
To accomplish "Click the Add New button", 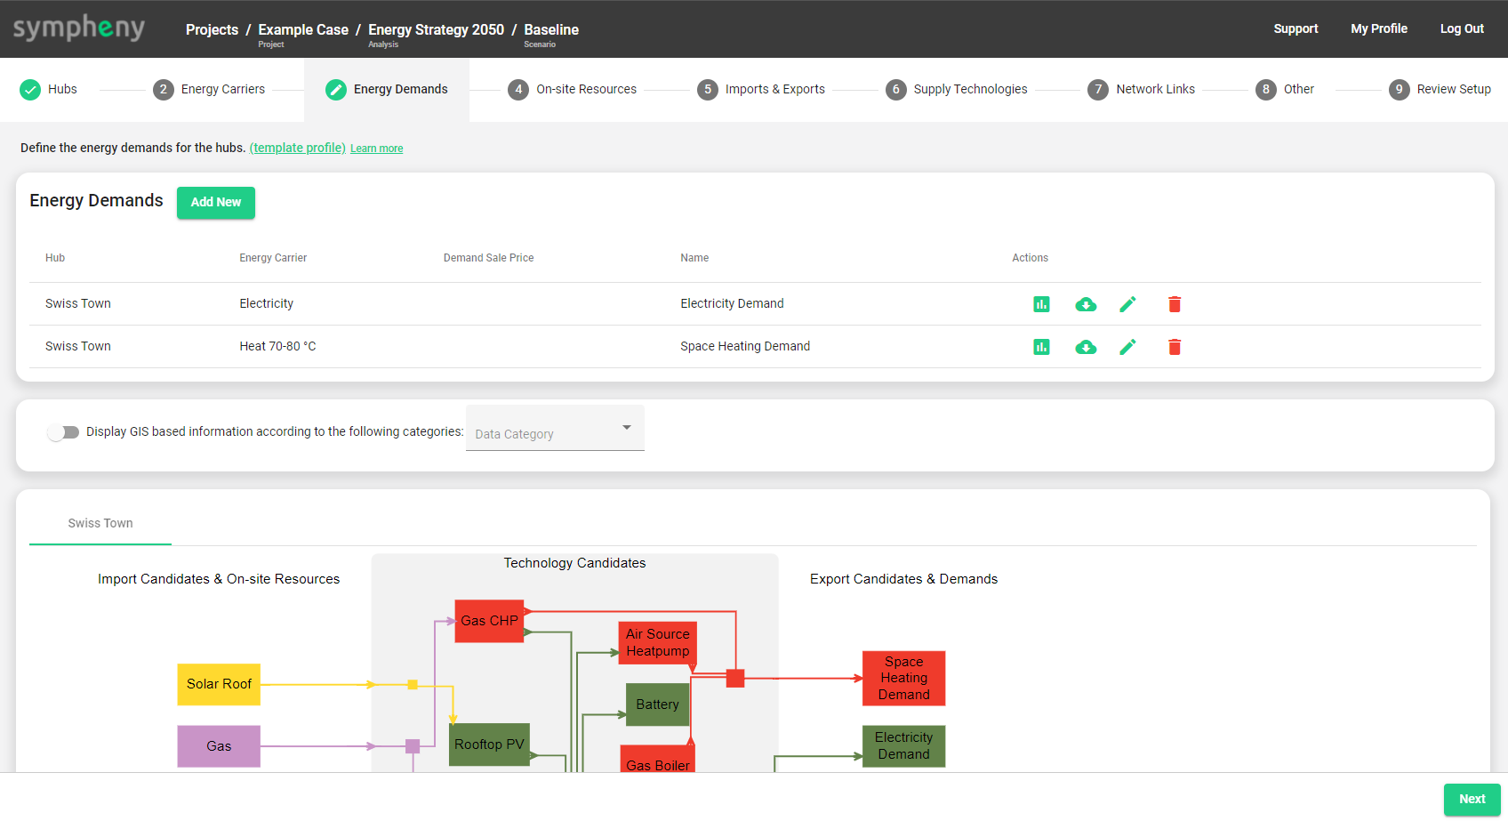I will pos(215,202).
